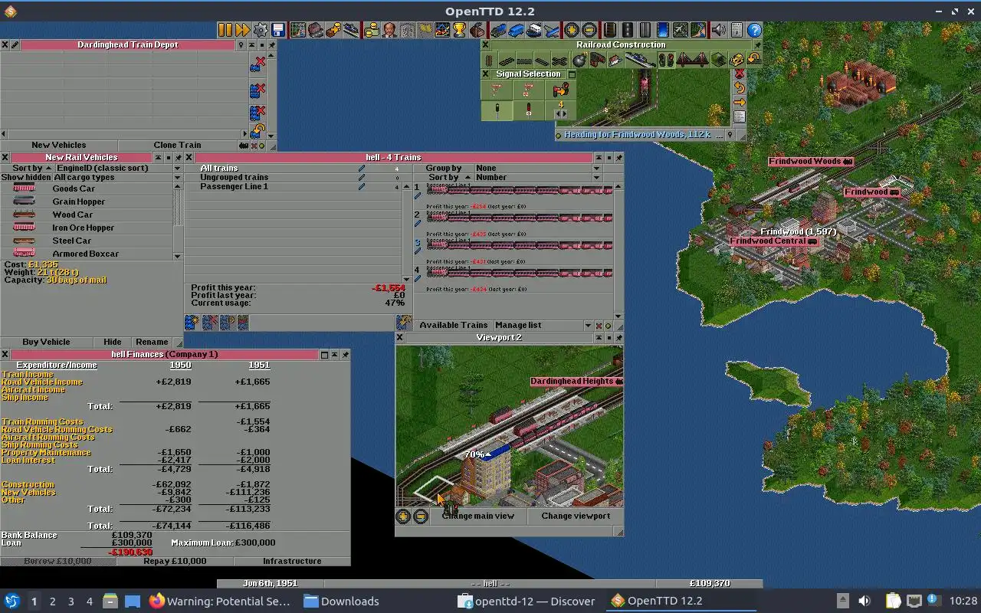Open the railway construction icon in main toolbar
This screenshot has width=981, height=613.
point(610,30)
